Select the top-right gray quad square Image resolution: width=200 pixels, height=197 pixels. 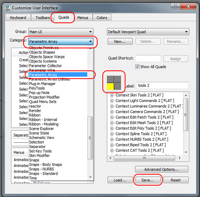pyautogui.click(x=118, y=79)
